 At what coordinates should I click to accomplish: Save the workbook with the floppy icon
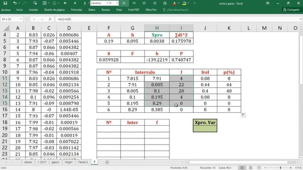click(x=5, y=3)
